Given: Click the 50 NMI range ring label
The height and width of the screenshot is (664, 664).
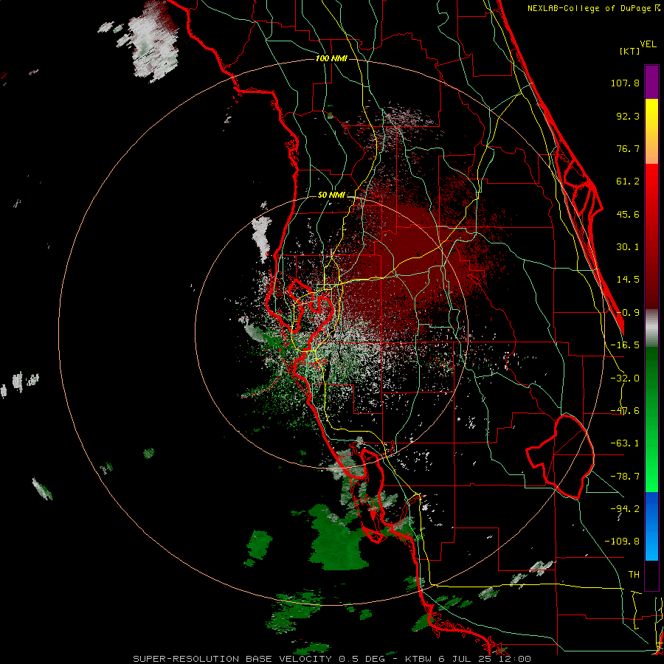Looking at the screenshot, I should (x=331, y=195).
